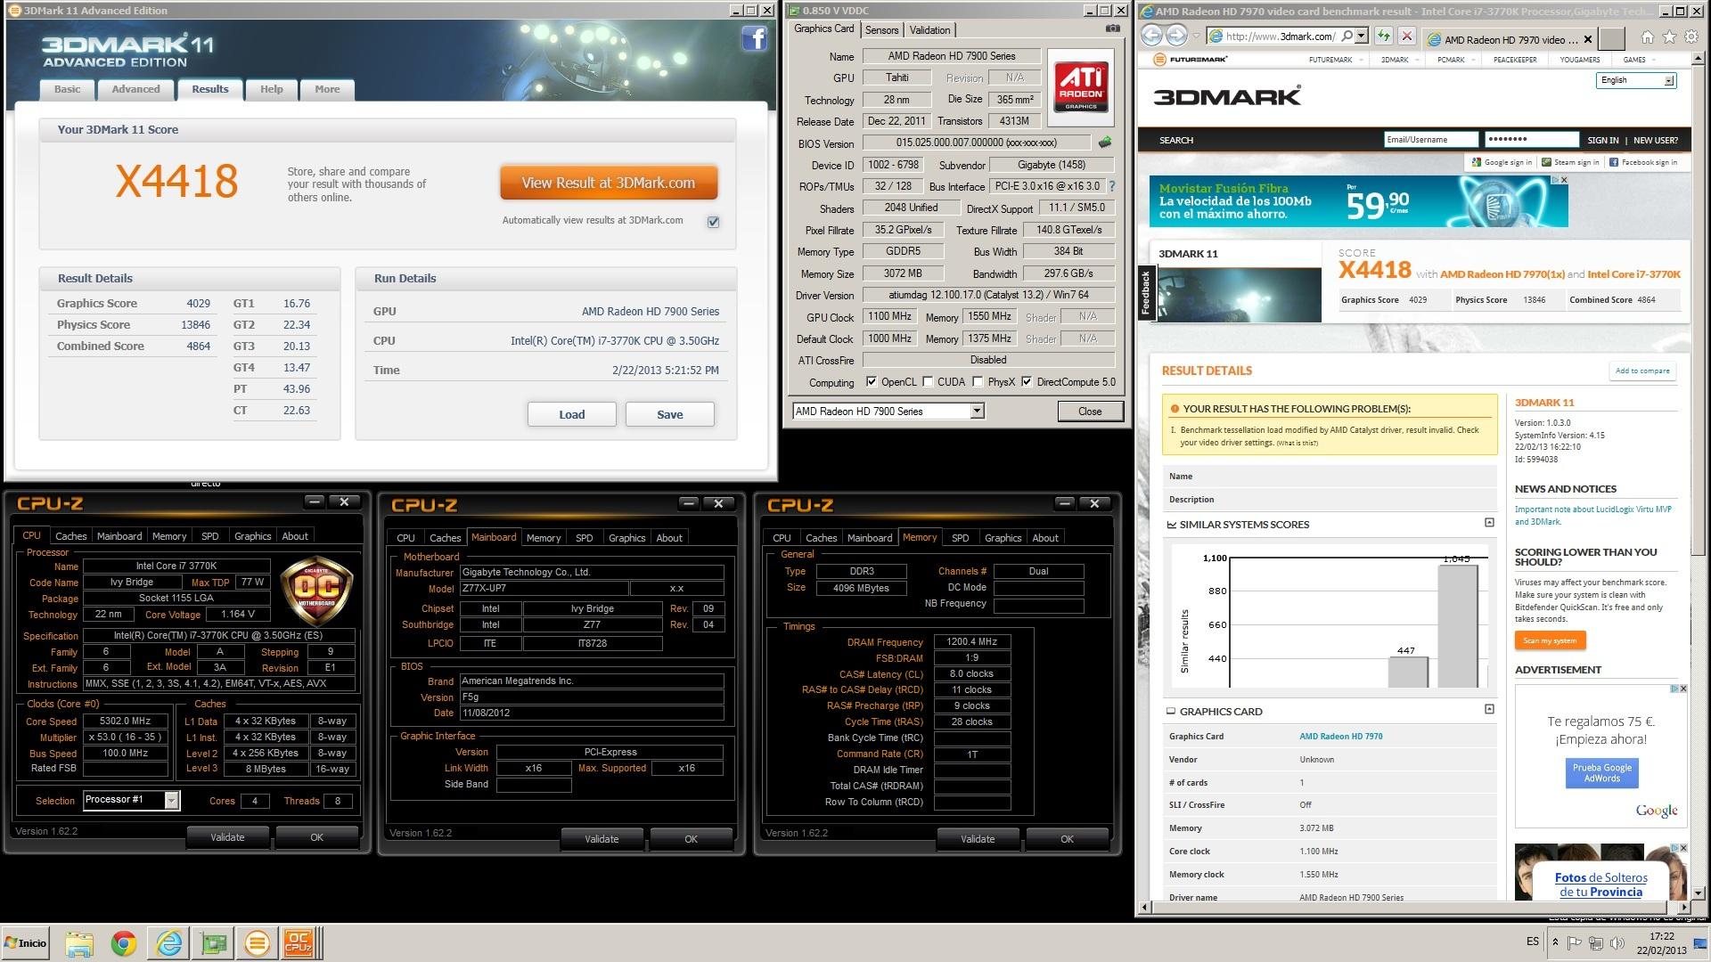Toggle 'Automatically view results at 3DMark.com' checkbox
Viewport: 1711px width, 962px height.
coord(713,222)
